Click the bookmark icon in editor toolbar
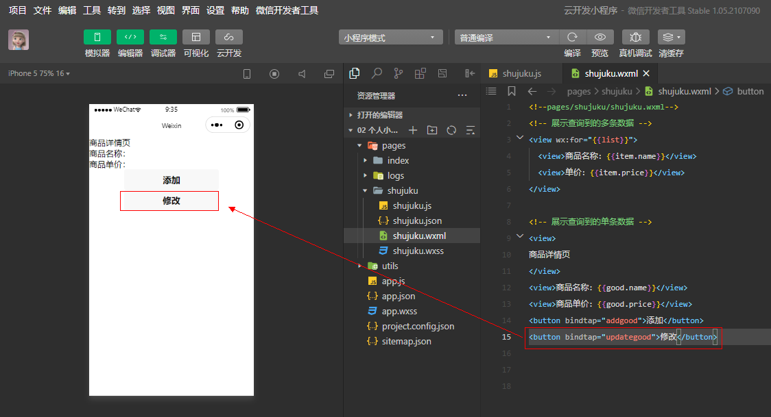Viewport: 771px width, 417px height. tap(512, 91)
